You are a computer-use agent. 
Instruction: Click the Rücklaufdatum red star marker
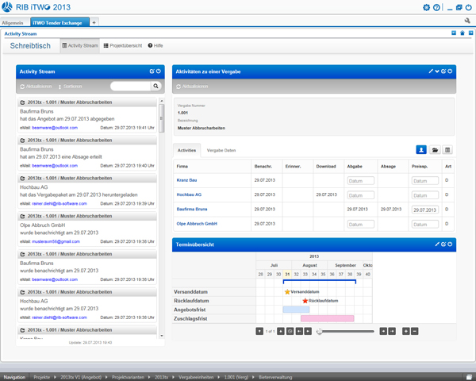click(305, 301)
